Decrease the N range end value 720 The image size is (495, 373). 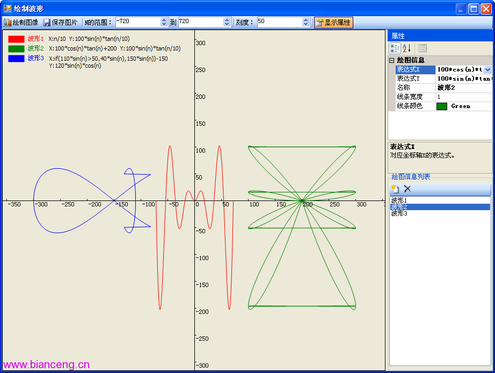(x=227, y=24)
